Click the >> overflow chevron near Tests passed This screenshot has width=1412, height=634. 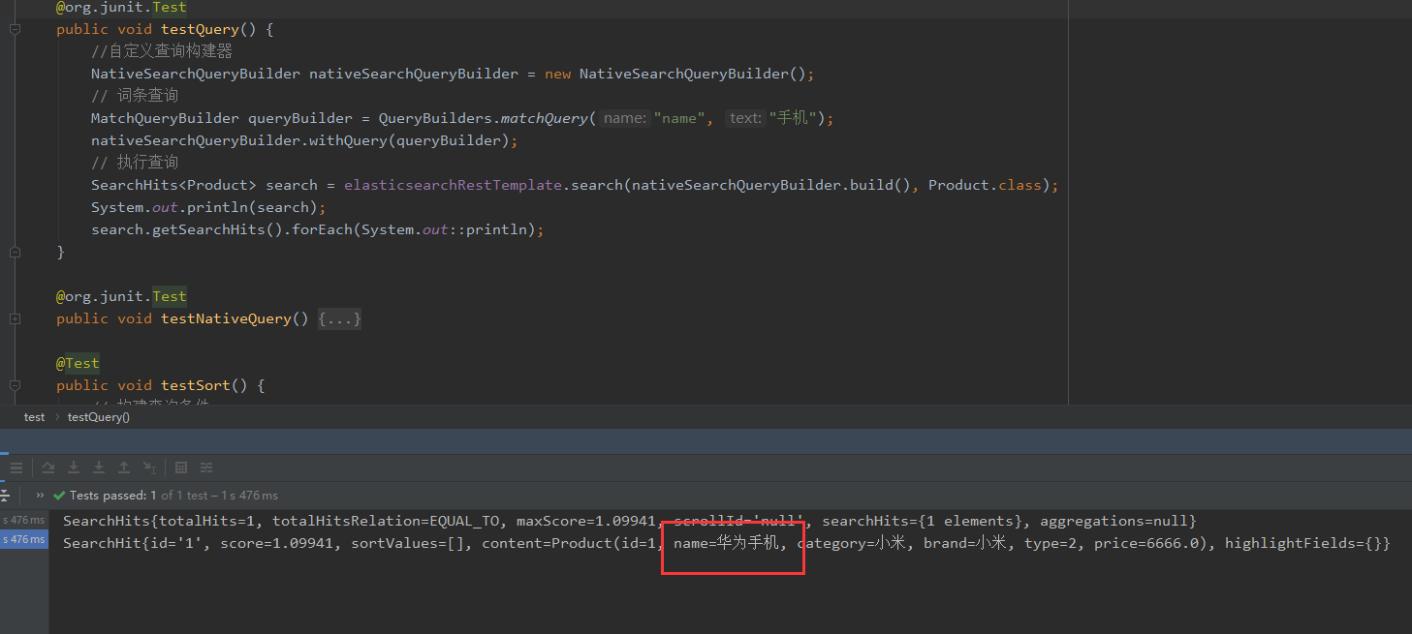[39, 495]
